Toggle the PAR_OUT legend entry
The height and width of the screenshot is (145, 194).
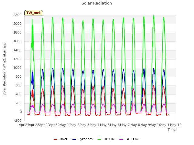tap(130, 139)
